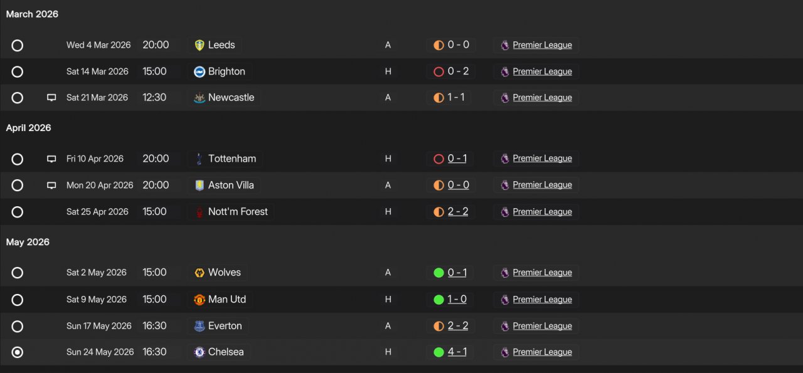803x373 pixels.
Task: Click the Premier League logo in Wolves row
Action: 505,273
